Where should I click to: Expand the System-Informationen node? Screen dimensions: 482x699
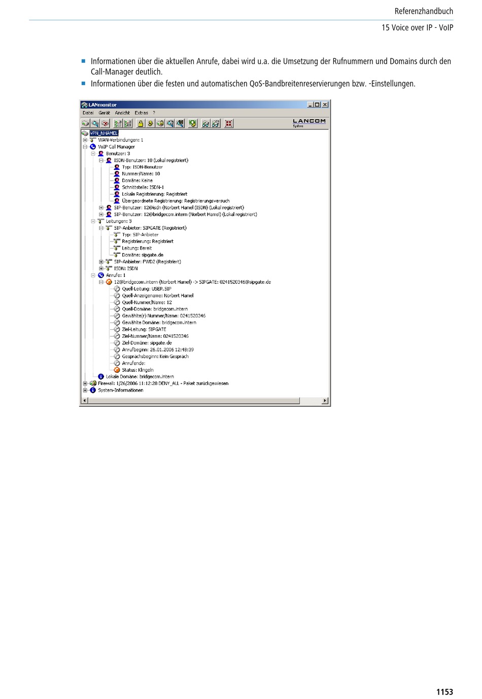(85, 390)
